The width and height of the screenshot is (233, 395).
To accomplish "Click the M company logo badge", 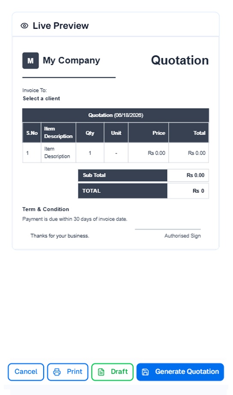I will point(30,61).
